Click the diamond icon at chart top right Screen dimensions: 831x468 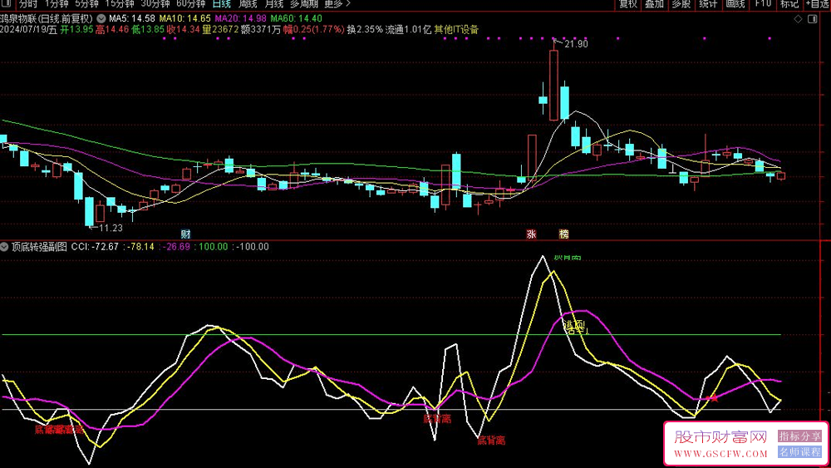[x=798, y=19]
